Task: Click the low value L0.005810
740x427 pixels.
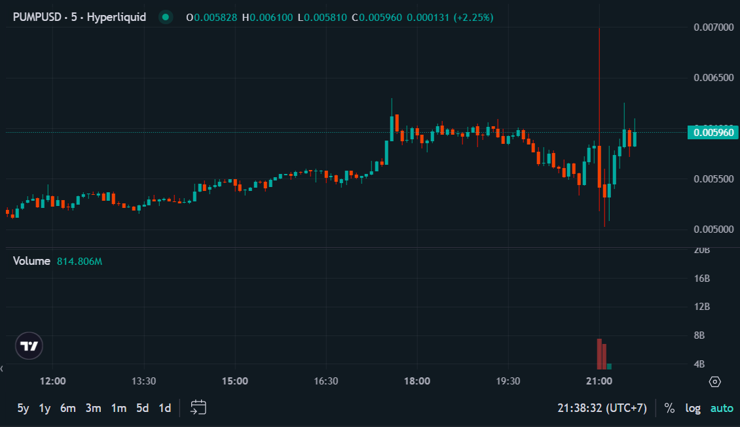Action: pos(322,18)
